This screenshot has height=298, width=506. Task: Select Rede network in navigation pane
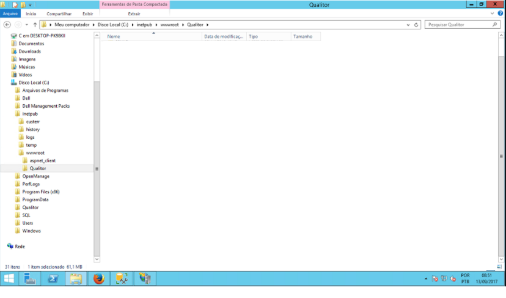point(20,246)
